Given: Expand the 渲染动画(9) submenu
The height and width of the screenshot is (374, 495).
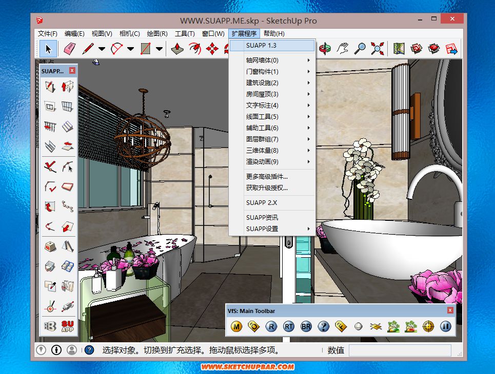Looking at the screenshot, I should [272, 162].
